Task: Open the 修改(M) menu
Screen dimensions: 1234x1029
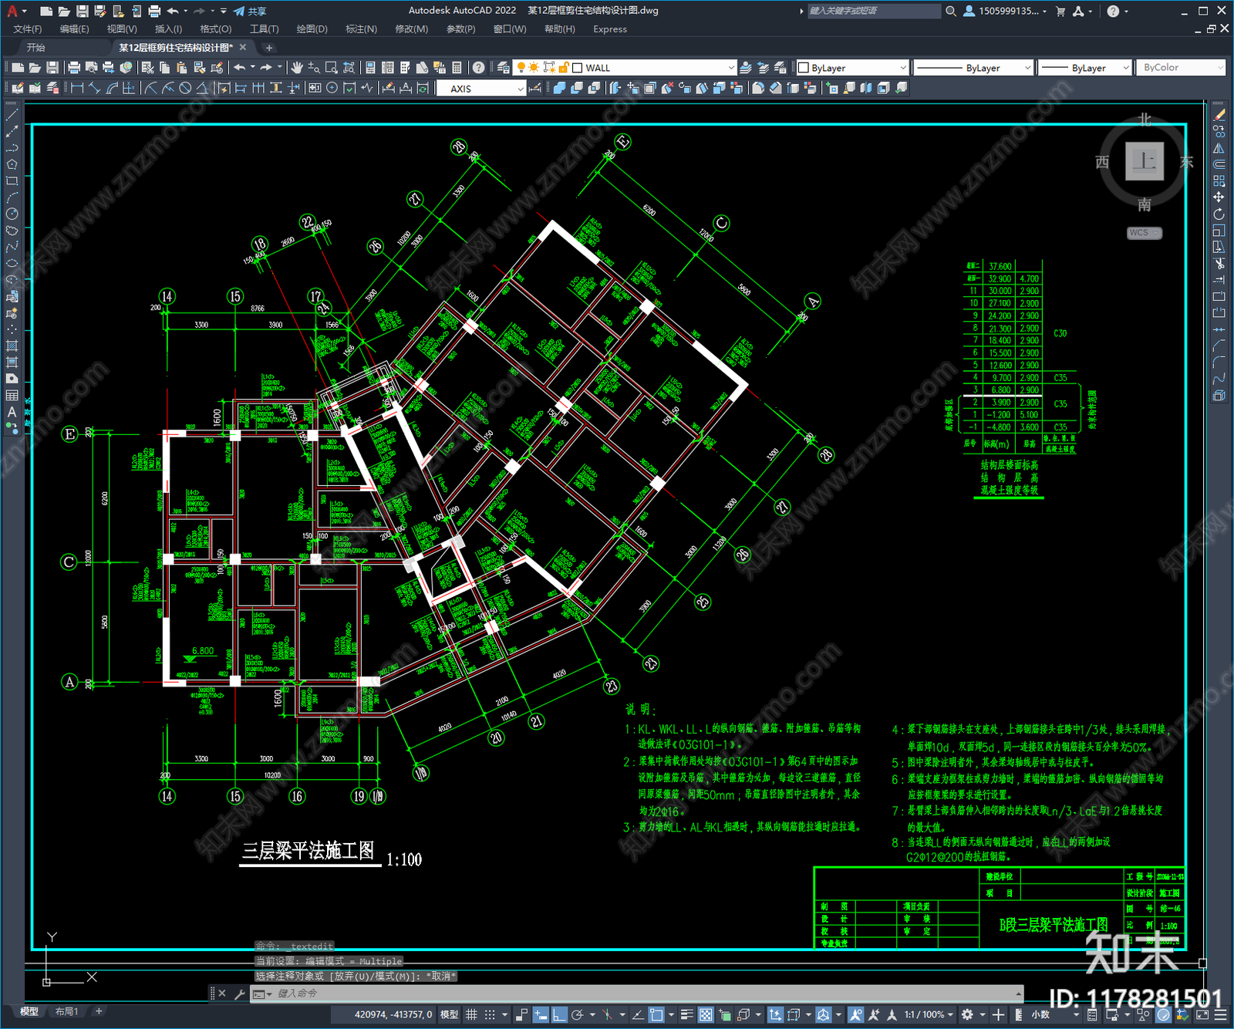Action: [x=412, y=29]
